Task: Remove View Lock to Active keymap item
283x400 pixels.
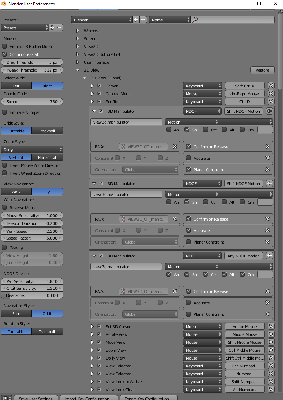Action: 271,382
